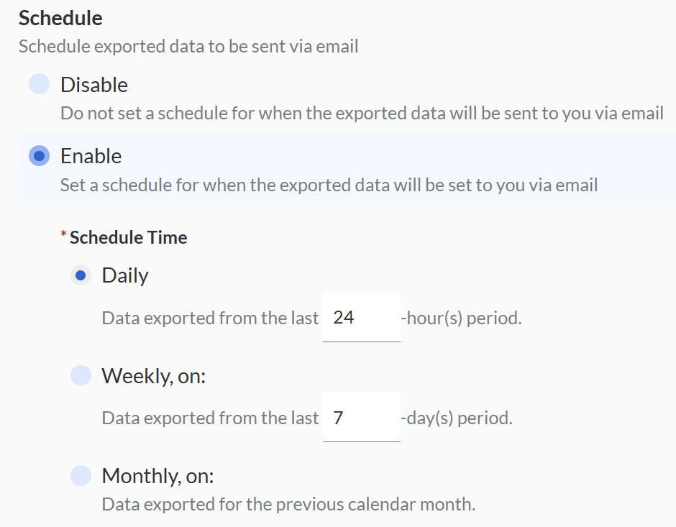Click the "Schedule exported data" subtitle text
Screen dimensions: 676x527
tap(188, 47)
